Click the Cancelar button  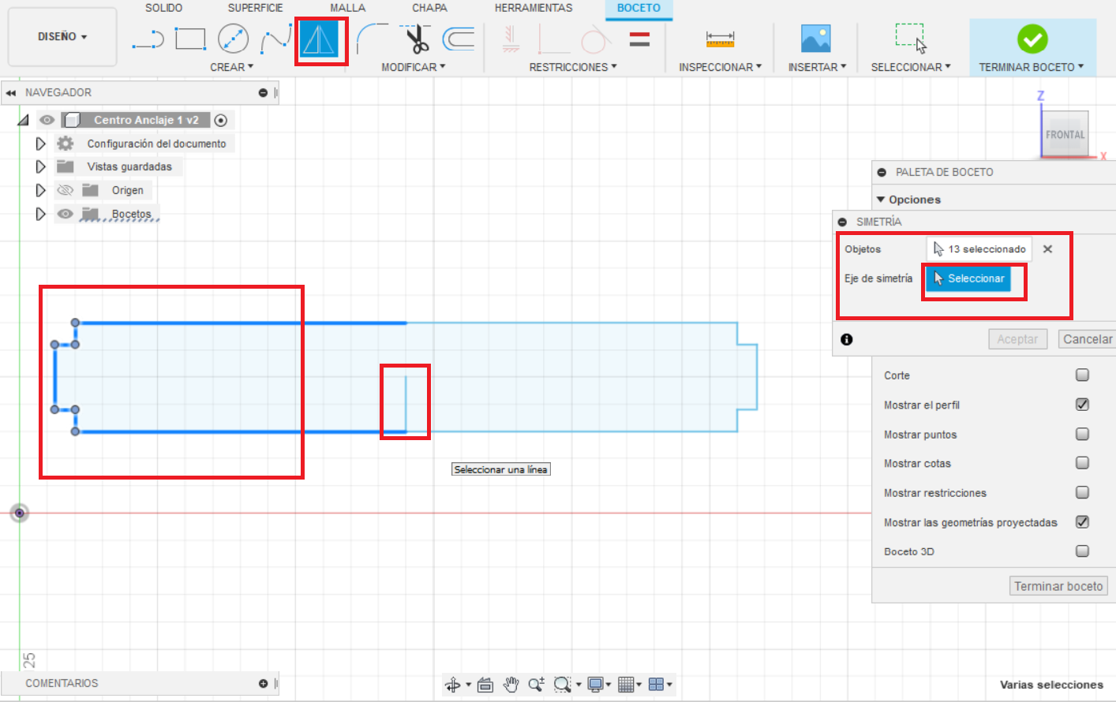1088,339
